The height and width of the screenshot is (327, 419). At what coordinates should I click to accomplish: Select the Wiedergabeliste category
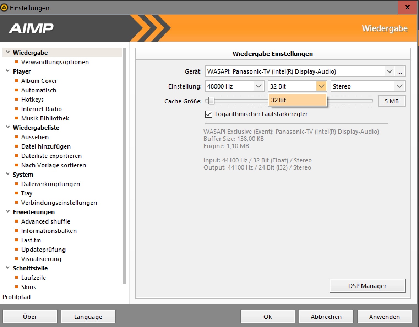click(x=36, y=128)
